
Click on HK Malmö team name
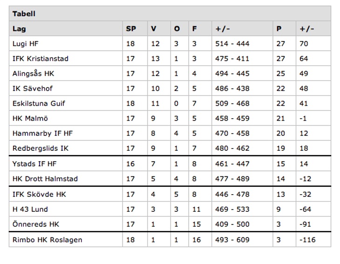point(31,118)
